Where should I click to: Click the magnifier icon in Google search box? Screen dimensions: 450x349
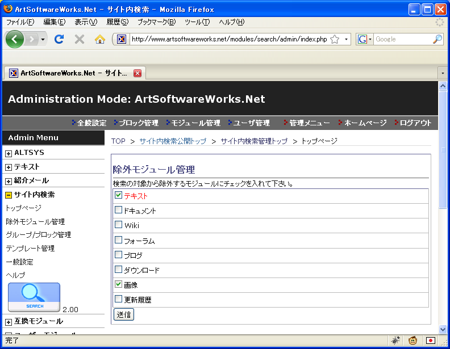[x=437, y=39]
